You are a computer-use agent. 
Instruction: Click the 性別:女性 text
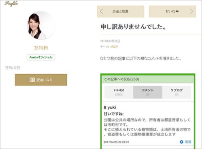click(x=13, y=68)
